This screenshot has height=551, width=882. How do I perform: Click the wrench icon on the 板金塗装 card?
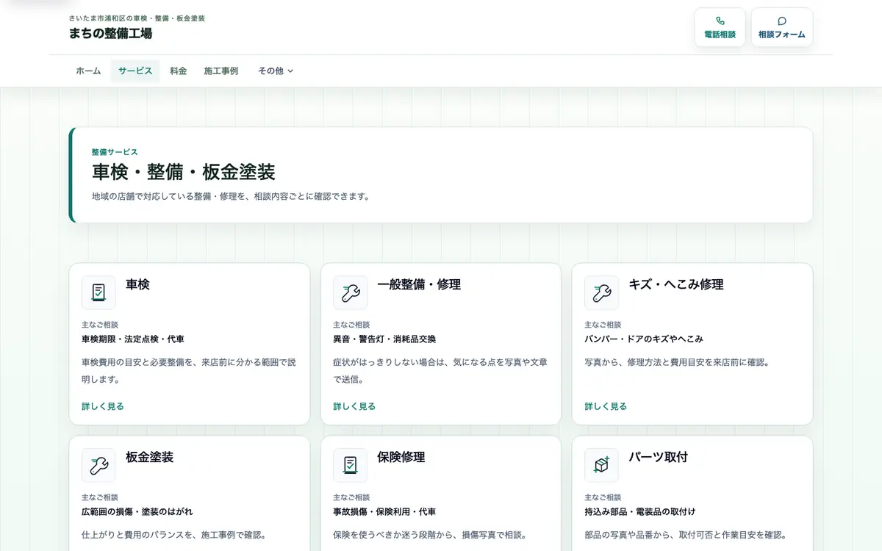[98, 465]
